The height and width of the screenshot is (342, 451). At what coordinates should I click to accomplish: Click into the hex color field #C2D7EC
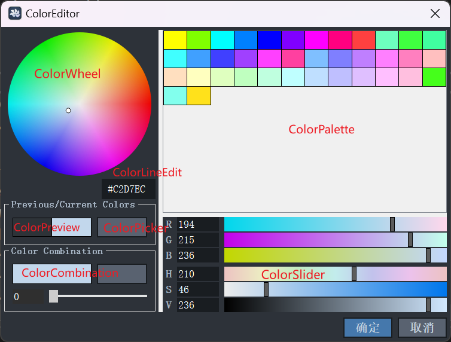pyautogui.click(x=129, y=189)
